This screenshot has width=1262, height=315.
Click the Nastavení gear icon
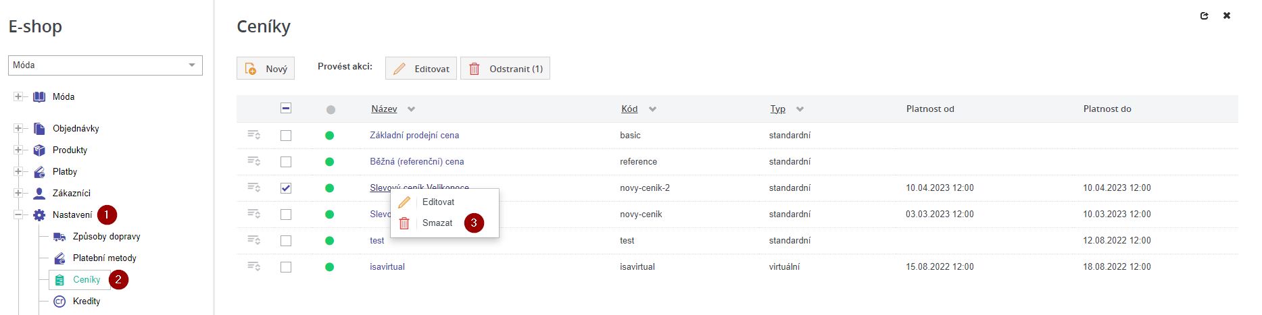[x=39, y=215]
